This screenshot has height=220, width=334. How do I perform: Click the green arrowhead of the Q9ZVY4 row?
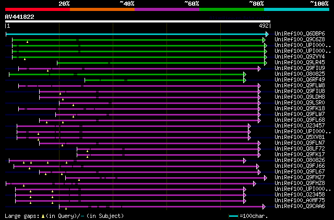coord(266,57)
